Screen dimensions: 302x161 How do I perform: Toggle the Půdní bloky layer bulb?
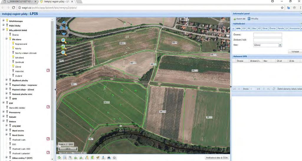pyautogui.click(x=7, y=25)
